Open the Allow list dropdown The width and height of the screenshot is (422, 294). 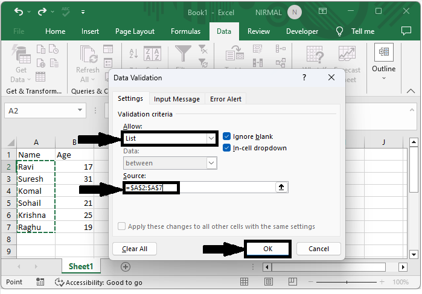click(x=211, y=138)
